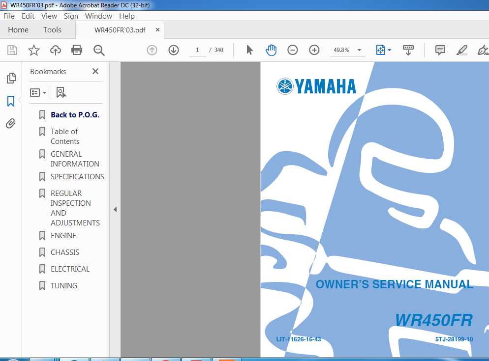
Task: Zoom out with minus button
Action: click(x=293, y=50)
